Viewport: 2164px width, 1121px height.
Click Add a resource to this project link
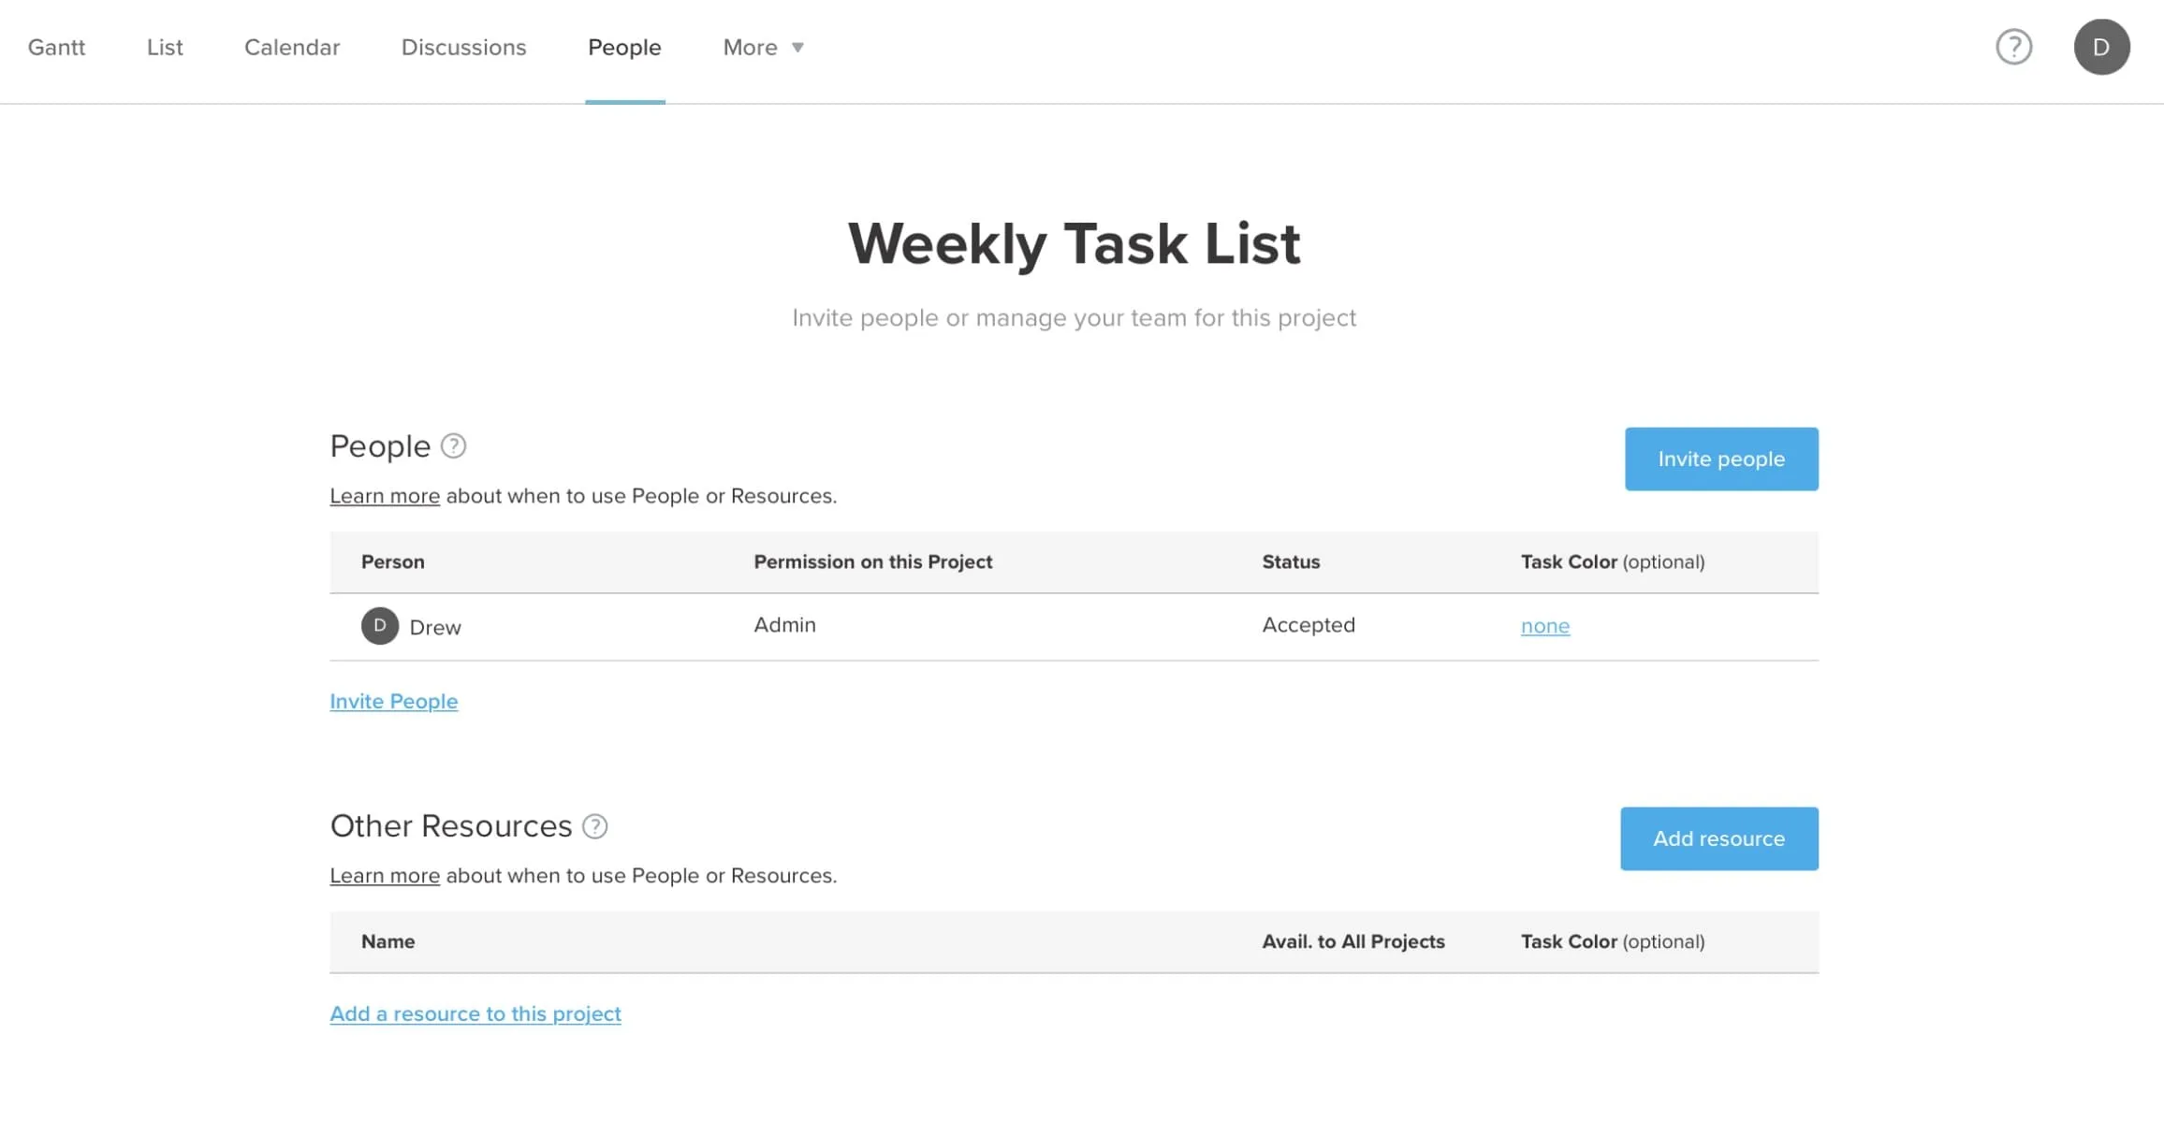click(475, 1013)
